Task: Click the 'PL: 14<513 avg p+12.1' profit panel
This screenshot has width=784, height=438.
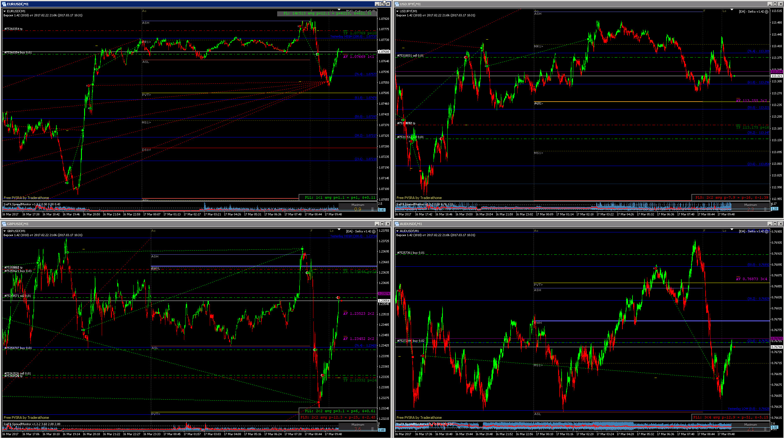Action: [327, 14]
